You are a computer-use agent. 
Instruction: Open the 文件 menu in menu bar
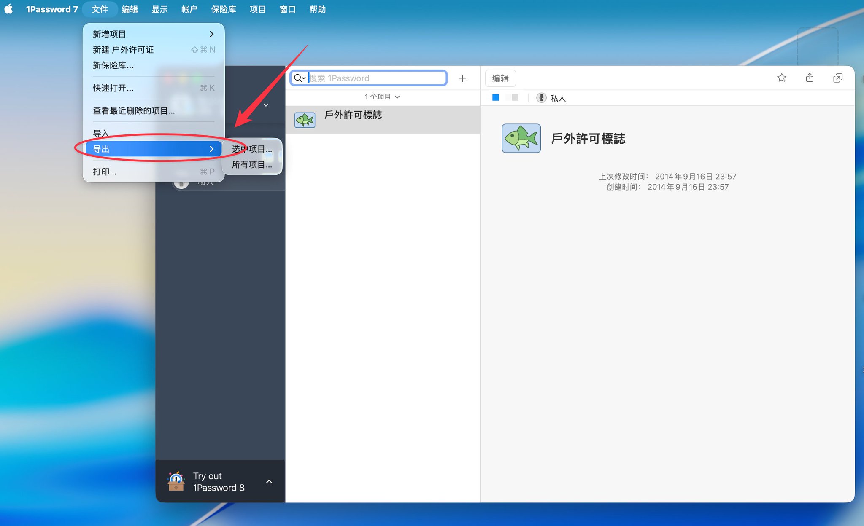coord(100,9)
